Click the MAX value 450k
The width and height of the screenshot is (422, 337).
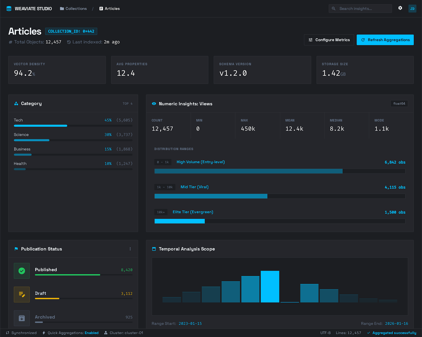click(x=248, y=129)
